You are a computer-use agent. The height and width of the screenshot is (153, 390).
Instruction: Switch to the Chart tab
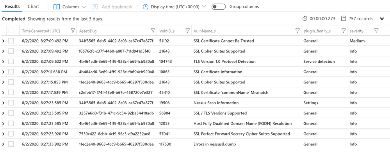tap(33, 7)
